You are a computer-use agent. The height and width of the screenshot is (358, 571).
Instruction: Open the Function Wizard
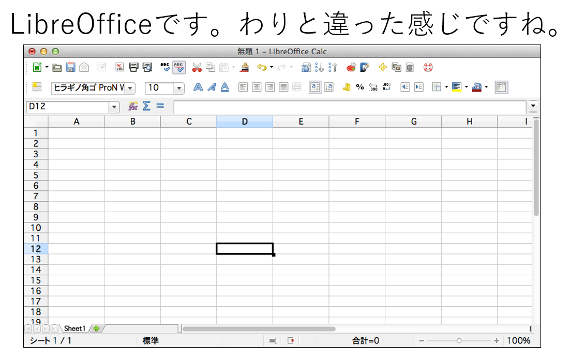coord(133,106)
